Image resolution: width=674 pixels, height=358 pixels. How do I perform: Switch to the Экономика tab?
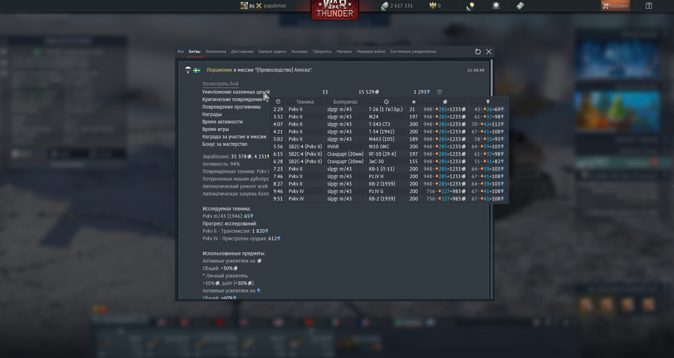[216, 52]
